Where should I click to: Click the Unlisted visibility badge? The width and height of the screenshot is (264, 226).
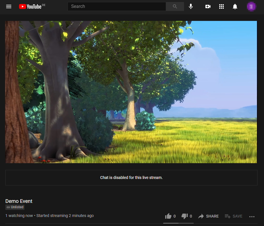[15, 207]
